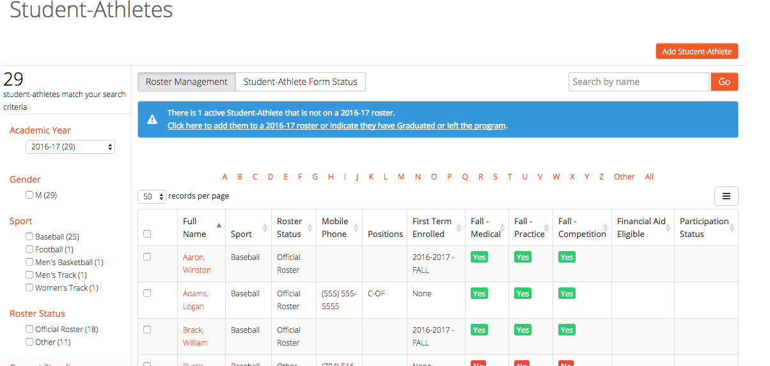This screenshot has width=770, height=366.
Task: Click the warning triangle icon in blue banner
Action: click(x=152, y=119)
